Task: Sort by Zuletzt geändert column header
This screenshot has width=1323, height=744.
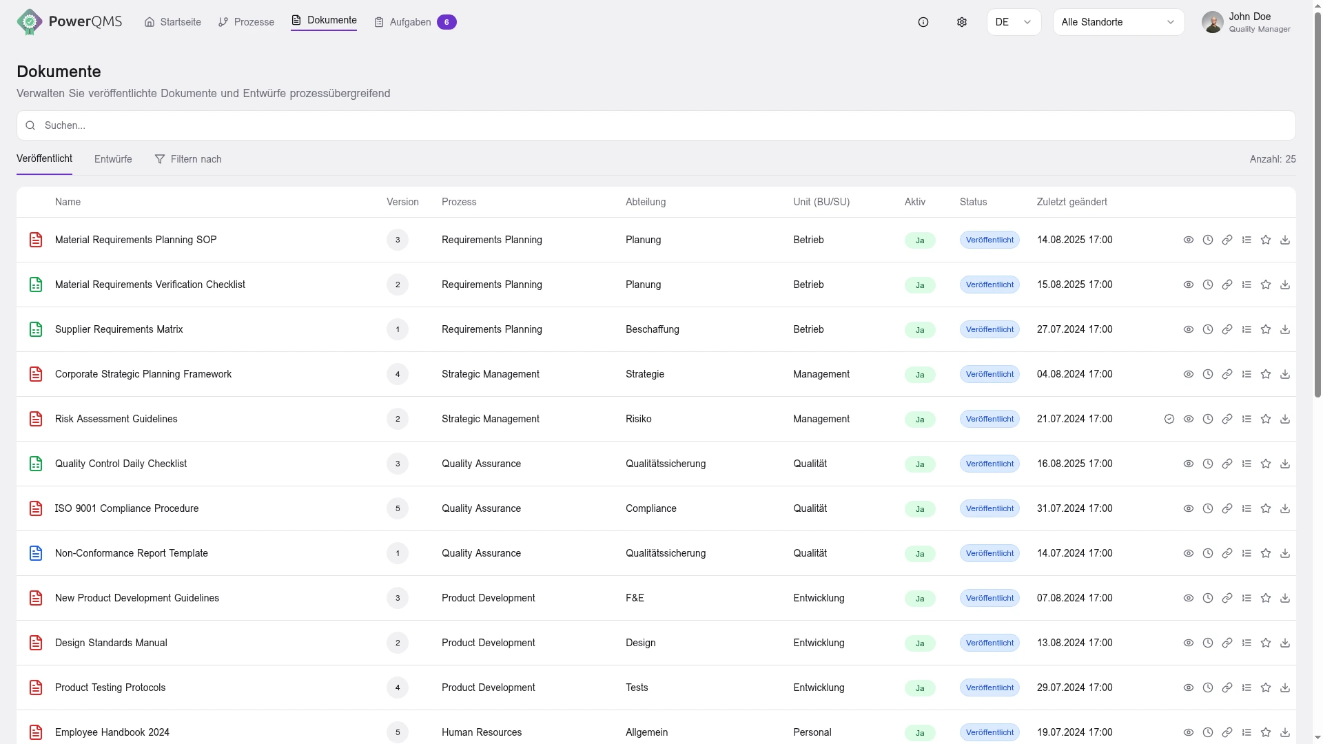Action: (1071, 202)
